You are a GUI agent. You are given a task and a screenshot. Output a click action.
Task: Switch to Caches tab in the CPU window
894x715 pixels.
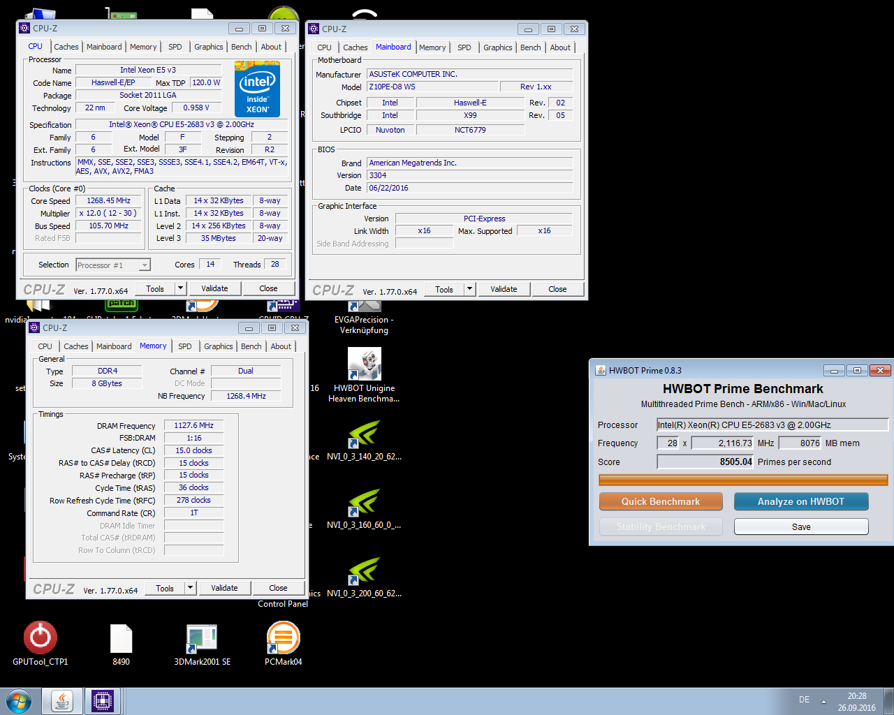click(x=66, y=47)
